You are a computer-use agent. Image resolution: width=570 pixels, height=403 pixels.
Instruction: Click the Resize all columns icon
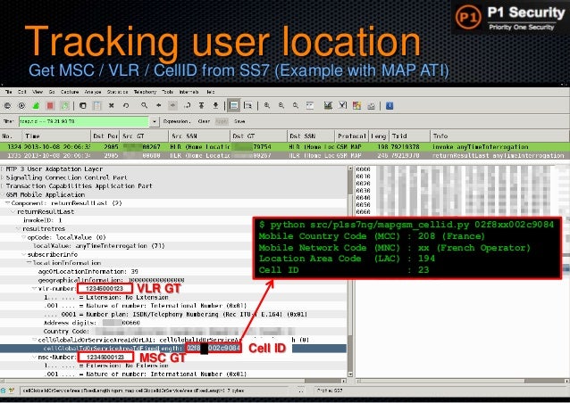point(310,105)
